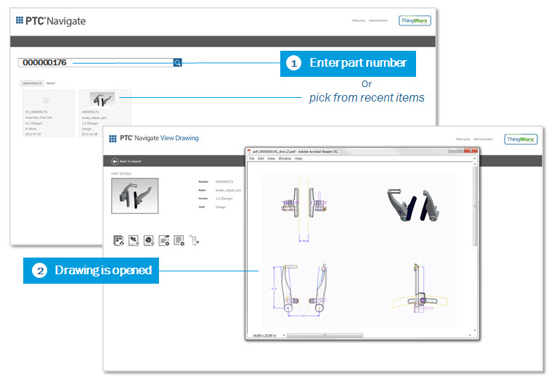Click the Administrator label in the search window
Image resolution: width=554 pixels, height=386 pixels.
tap(378, 20)
